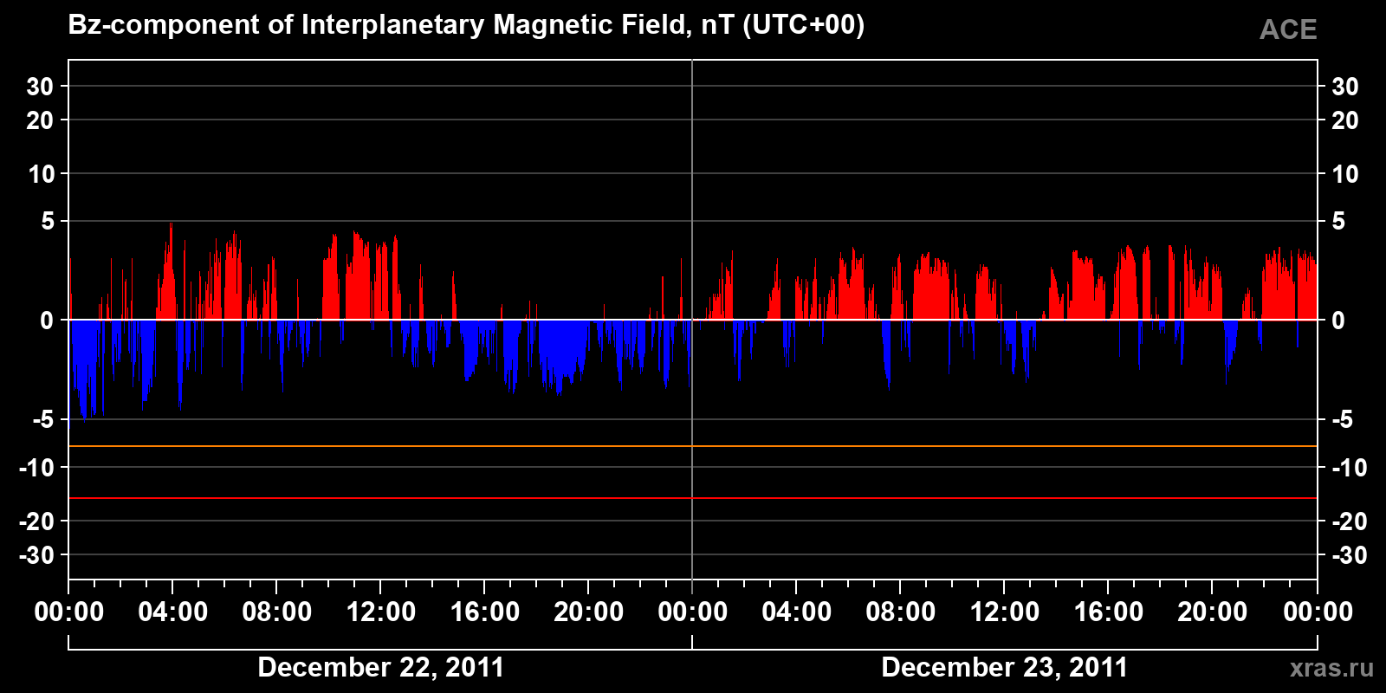
Task: Click the 30 label on the right axis
Action: tap(1344, 87)
